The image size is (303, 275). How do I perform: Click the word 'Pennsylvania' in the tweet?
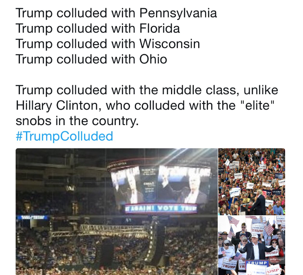178,13
